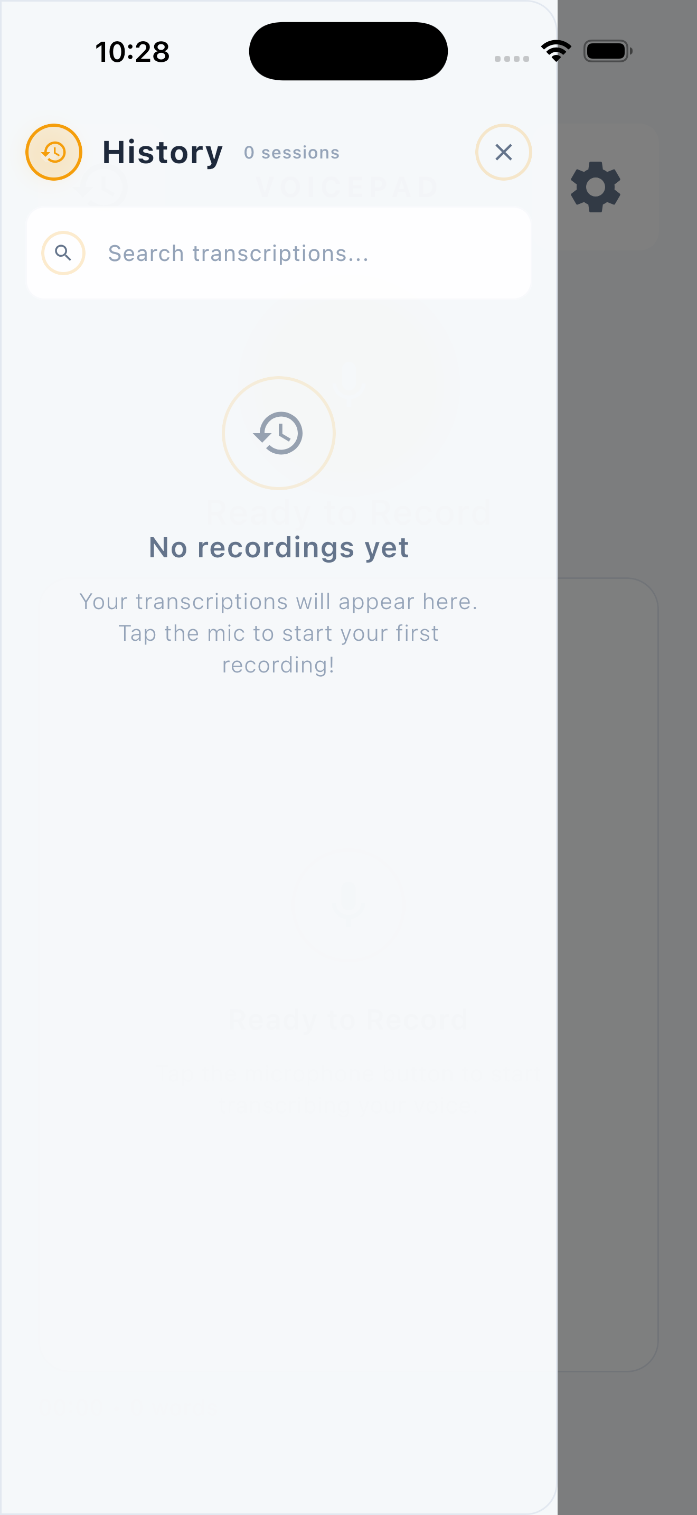Tap the magnifier icon in search bar
Image resolution: width=697 pixels, height=1515 pixels.
pos(63,253)
